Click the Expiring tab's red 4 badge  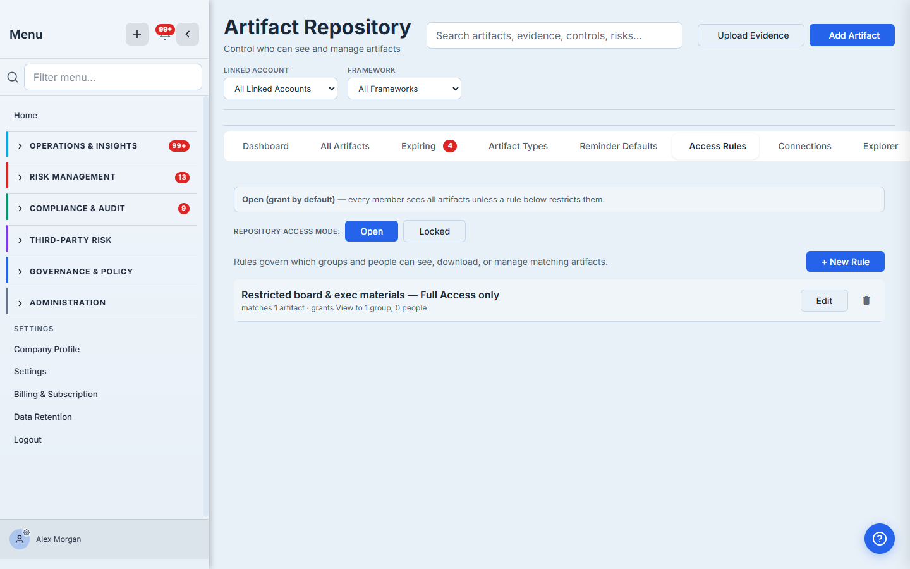pos(450,145)
